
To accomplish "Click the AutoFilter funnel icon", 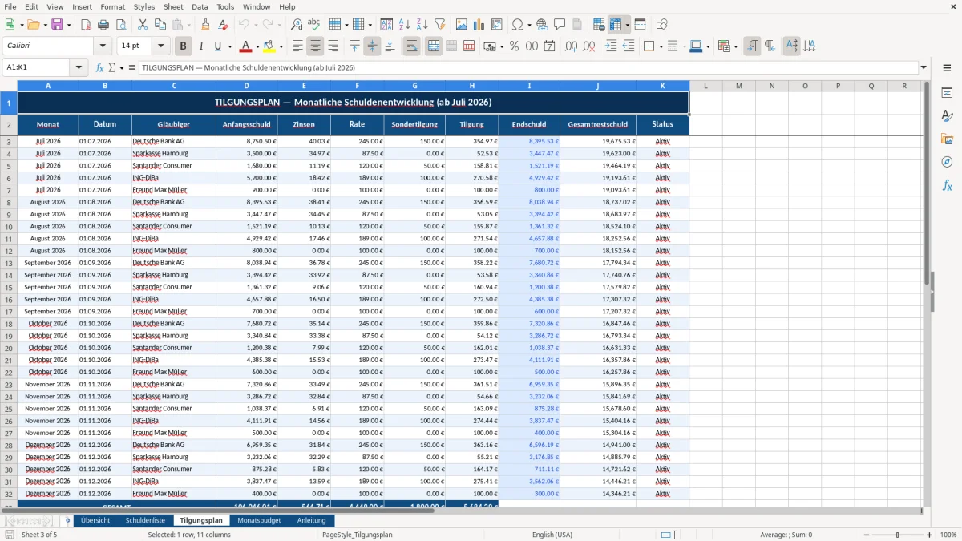I will click(x=439, y=25).
